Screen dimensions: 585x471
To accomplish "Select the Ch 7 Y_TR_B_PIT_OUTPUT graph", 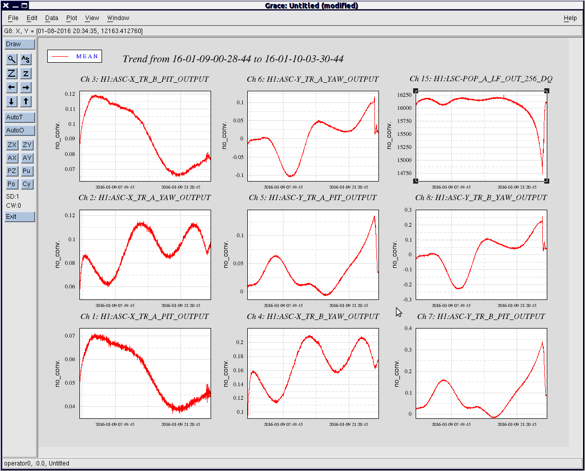I will tap(481, 374).
